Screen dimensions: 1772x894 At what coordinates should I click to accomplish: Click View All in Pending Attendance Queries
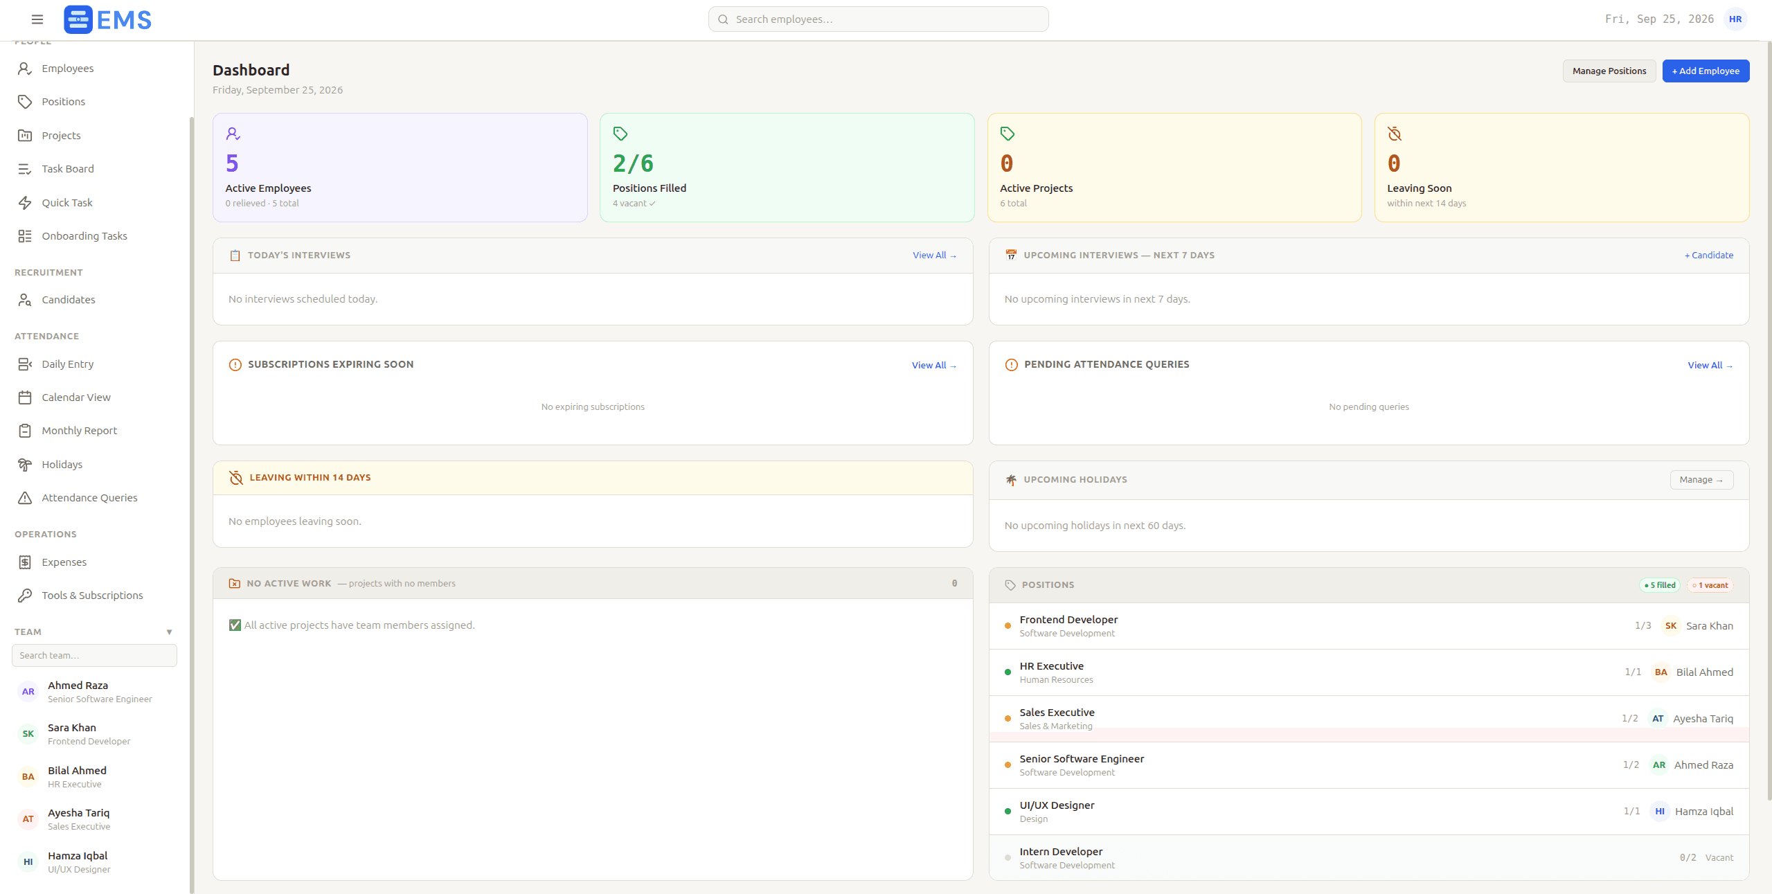coord(1710,366)
